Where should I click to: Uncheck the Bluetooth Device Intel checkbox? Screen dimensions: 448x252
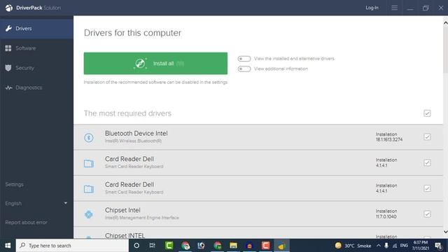[x=427, y=137]
